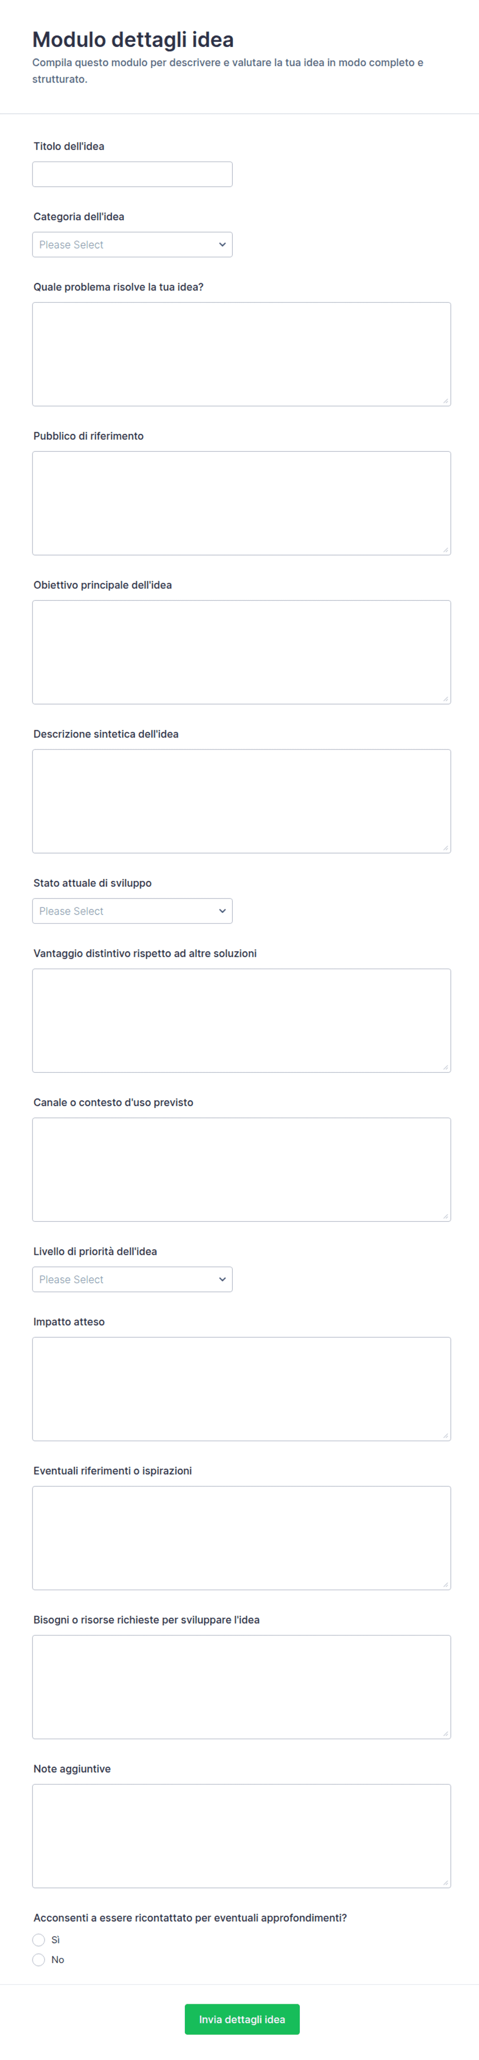Image resolution: width=479 pixels, height=2060 pixels.
Task: Select the Sì radio button
Action: 38,1940
